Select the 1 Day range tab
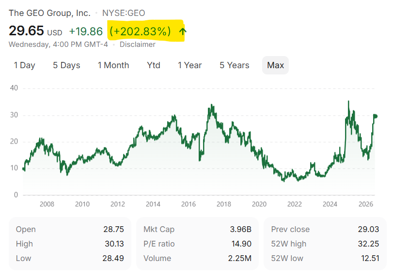This screenshot has height=276, width=393. (24, 65)
